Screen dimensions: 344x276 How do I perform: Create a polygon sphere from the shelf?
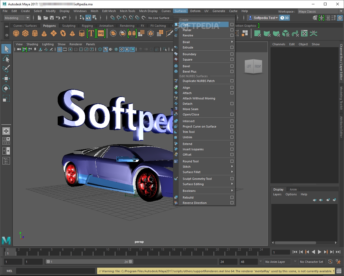[x=16, y=33]
